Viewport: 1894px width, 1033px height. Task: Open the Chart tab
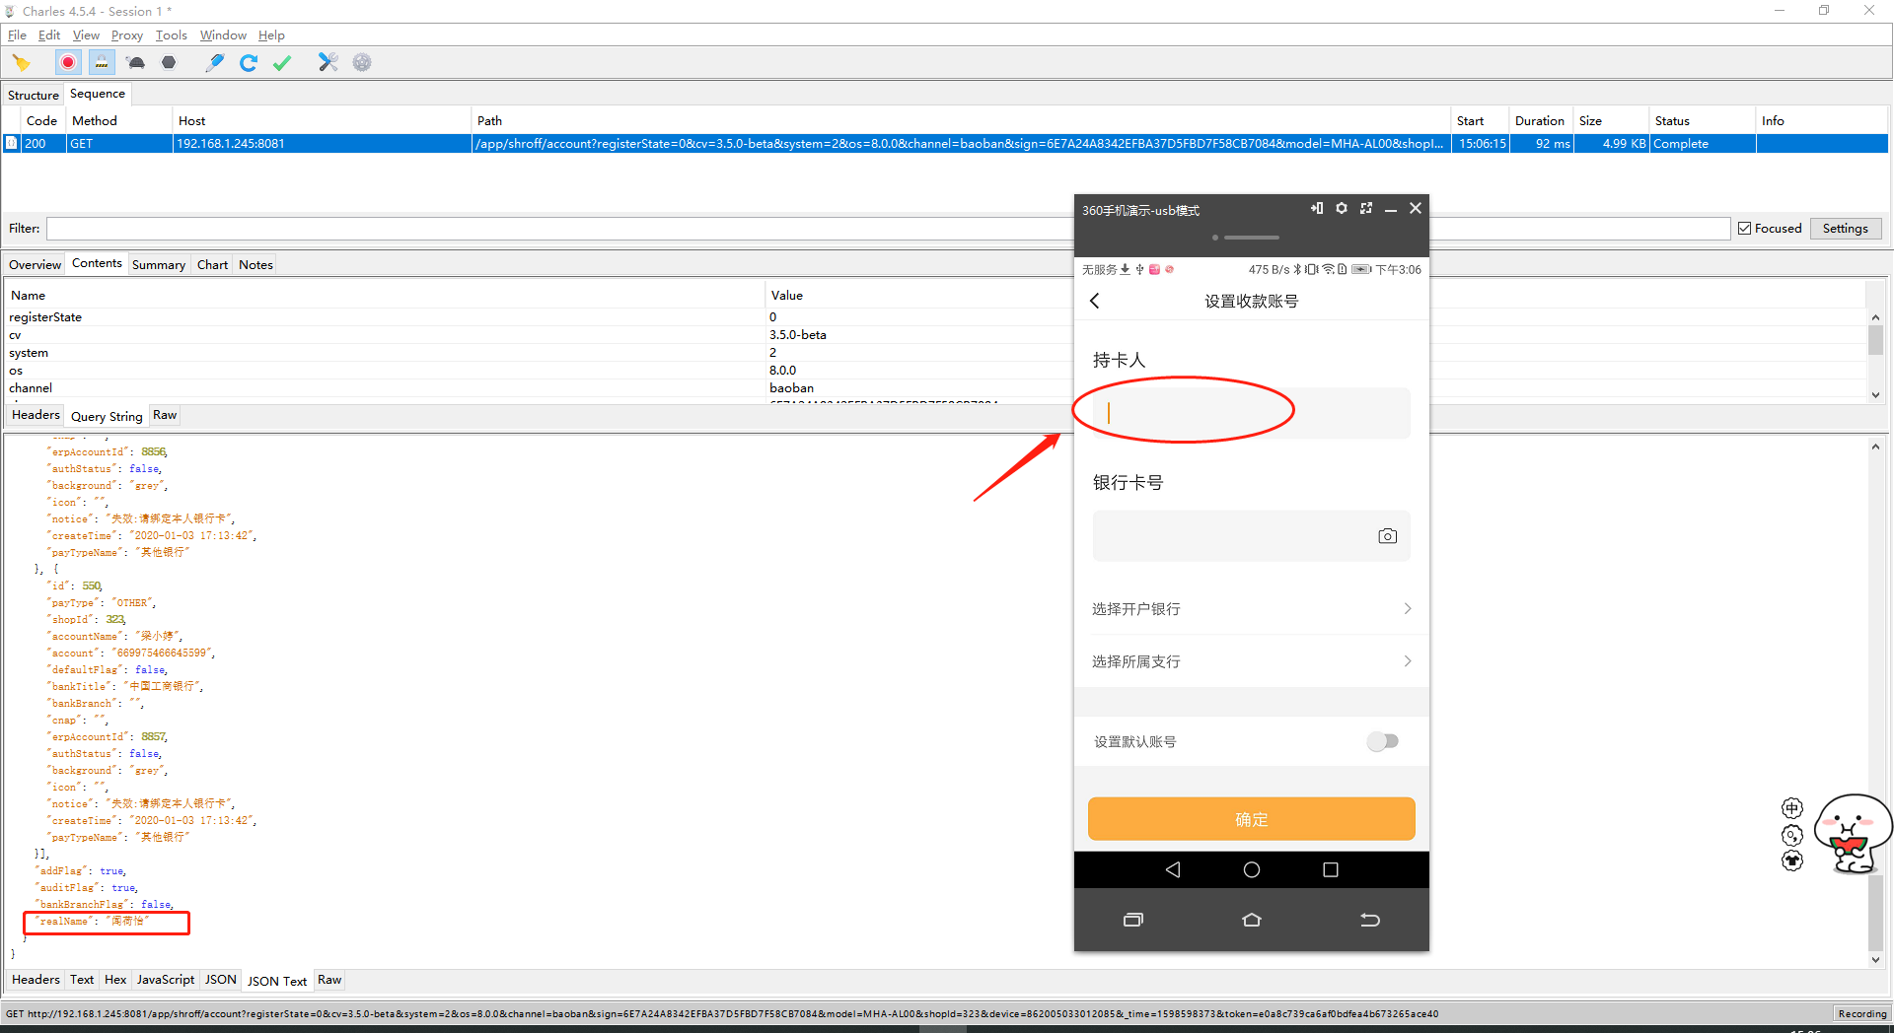(x=212, y=265)
